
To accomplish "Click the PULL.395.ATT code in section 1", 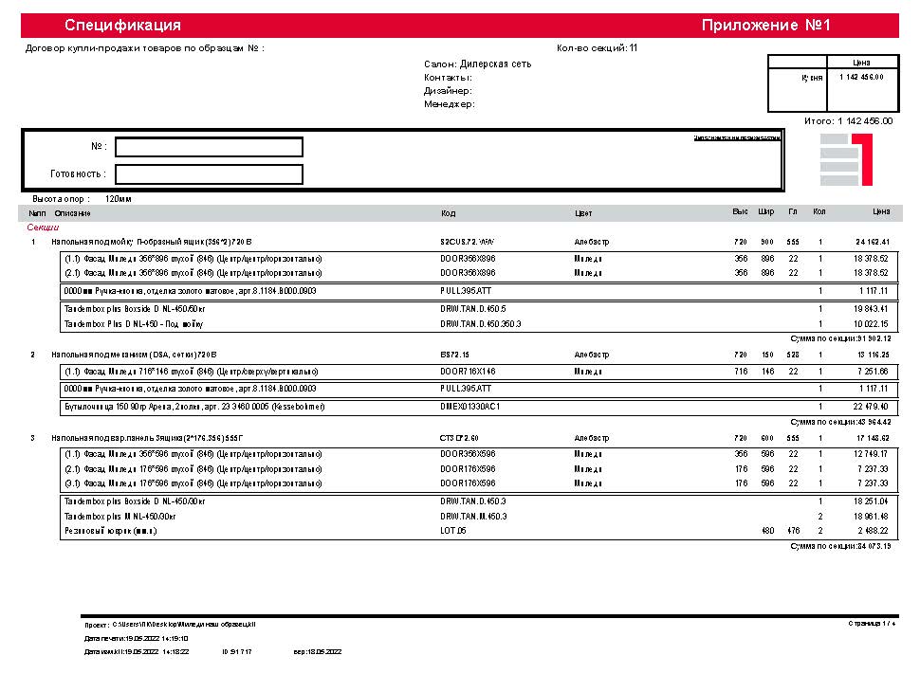I will pos(466,290).
